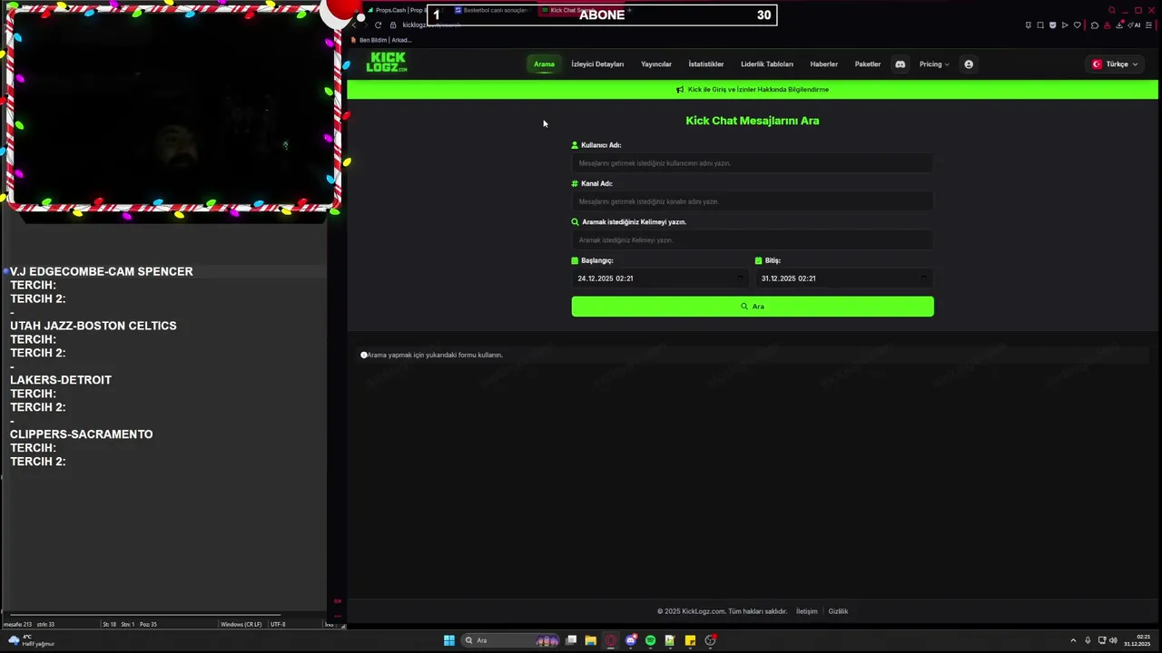Click the CLIPPERS-SACRAMENTO line in editor
Image resolution: width=1162 pixels, height=653 pixels.
click(82, 434)
